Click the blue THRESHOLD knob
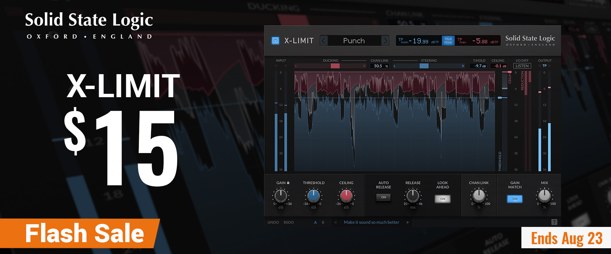This screenshot has width=611, height=254. [313, 195]
